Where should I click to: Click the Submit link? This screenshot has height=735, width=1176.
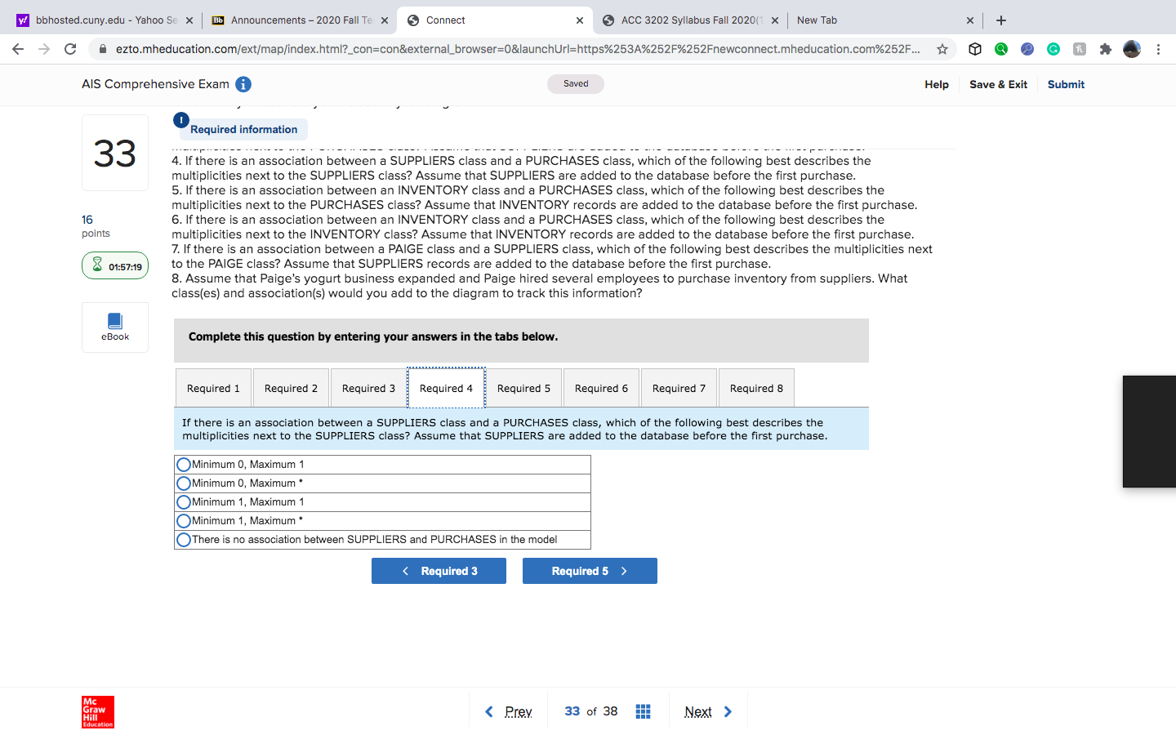1065,83
